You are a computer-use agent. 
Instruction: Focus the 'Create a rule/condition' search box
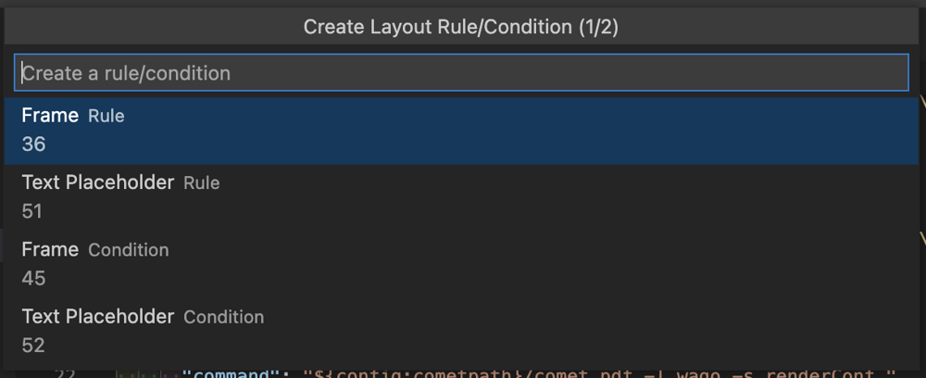[461, 72]
